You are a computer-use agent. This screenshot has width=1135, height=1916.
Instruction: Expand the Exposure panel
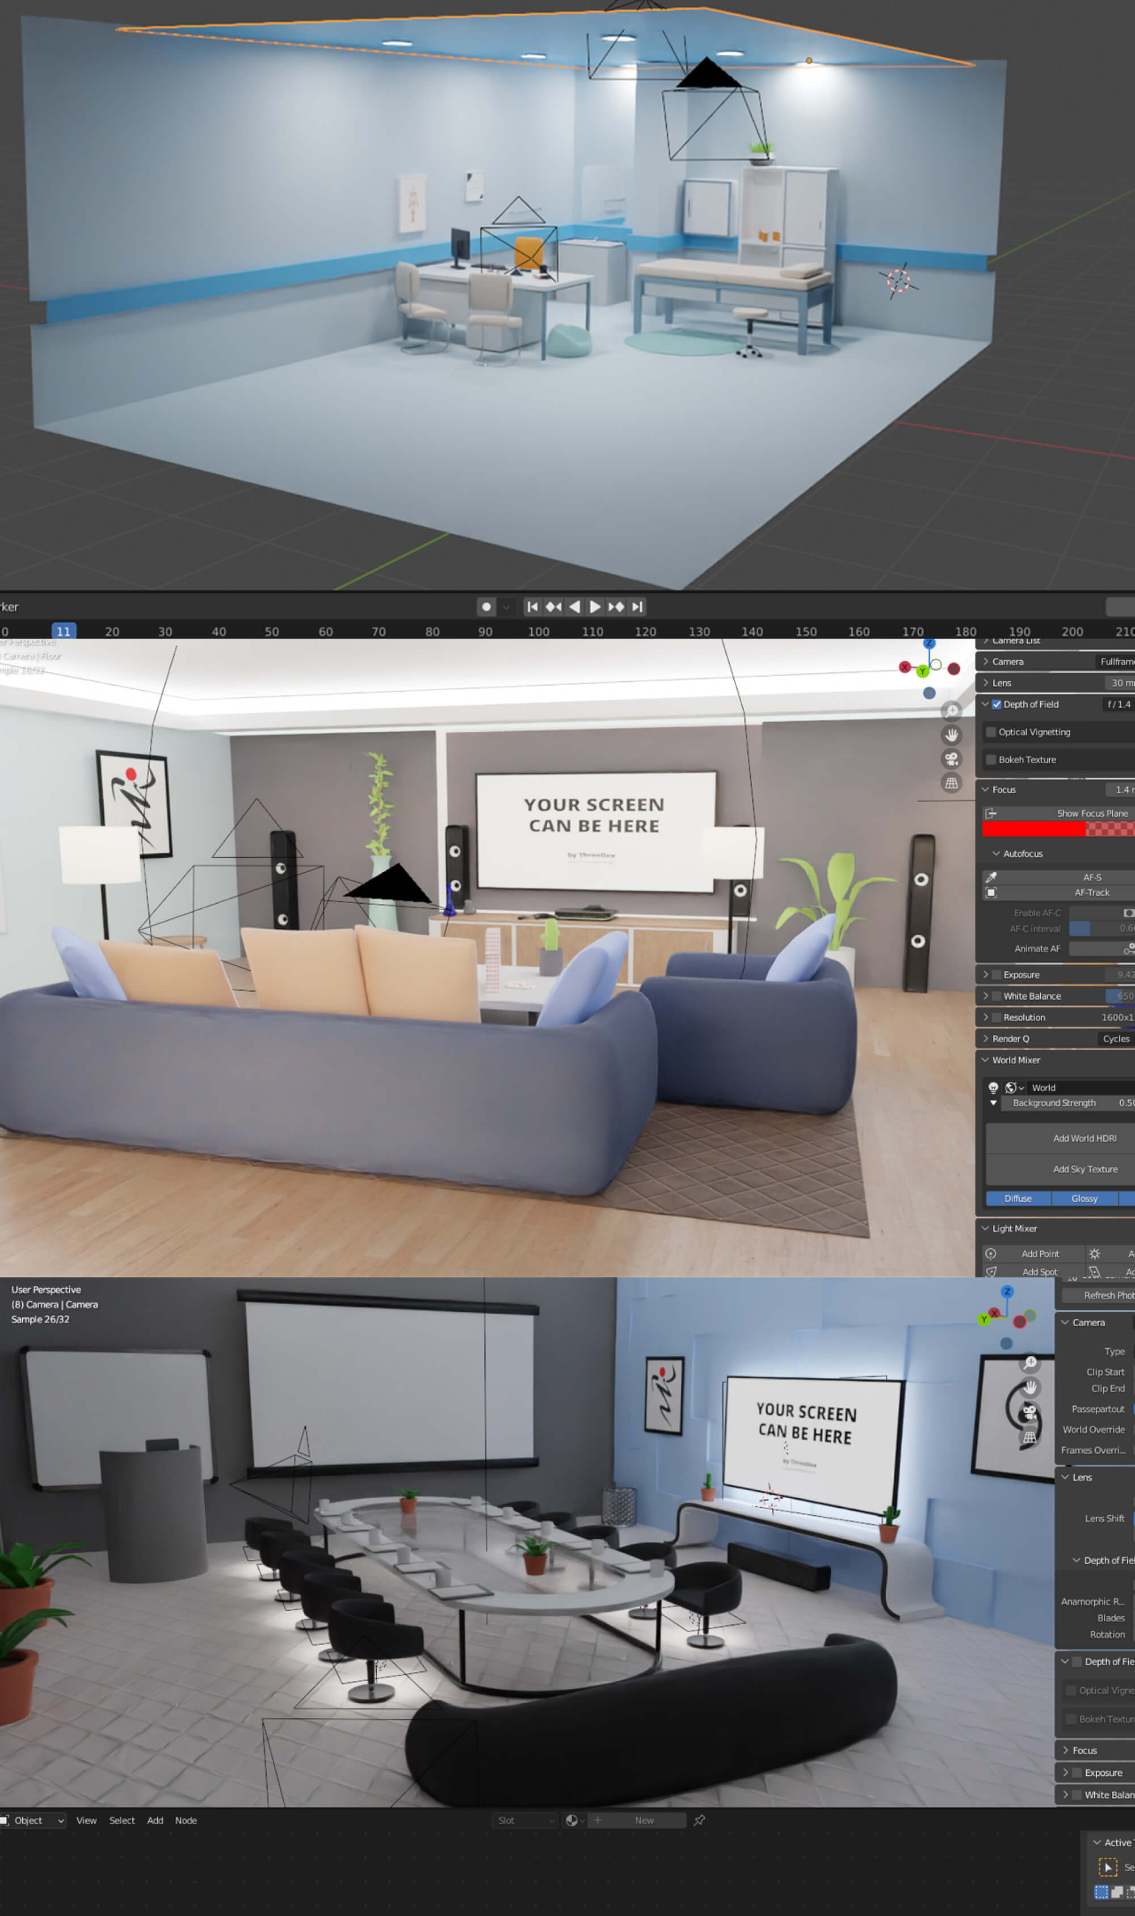coord(987,974)
